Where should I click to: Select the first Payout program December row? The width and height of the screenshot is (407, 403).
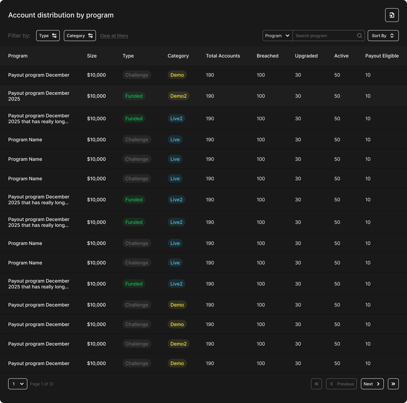click(39, 75)
